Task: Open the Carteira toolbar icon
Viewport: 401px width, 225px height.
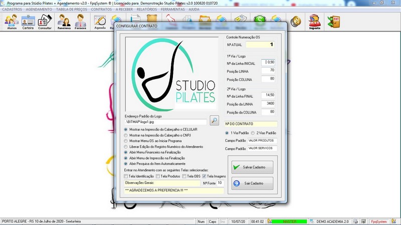Action: pyautogui.click(x=28, y=21)
